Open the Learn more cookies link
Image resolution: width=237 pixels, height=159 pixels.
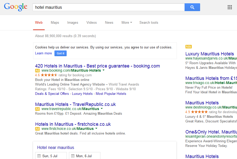[x=43, y=53]
